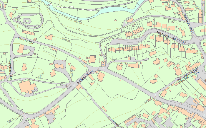Click the 195m contour label

41,75
